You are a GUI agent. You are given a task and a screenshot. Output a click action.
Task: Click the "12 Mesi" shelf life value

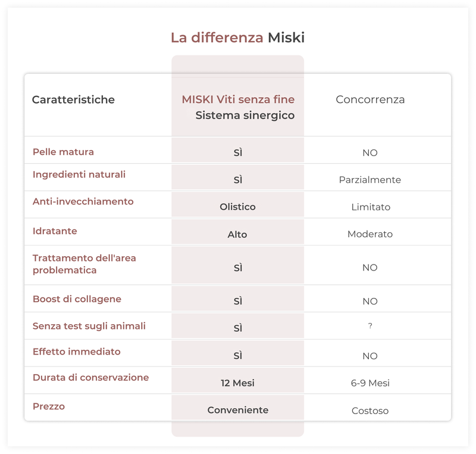tap(237, 383)
